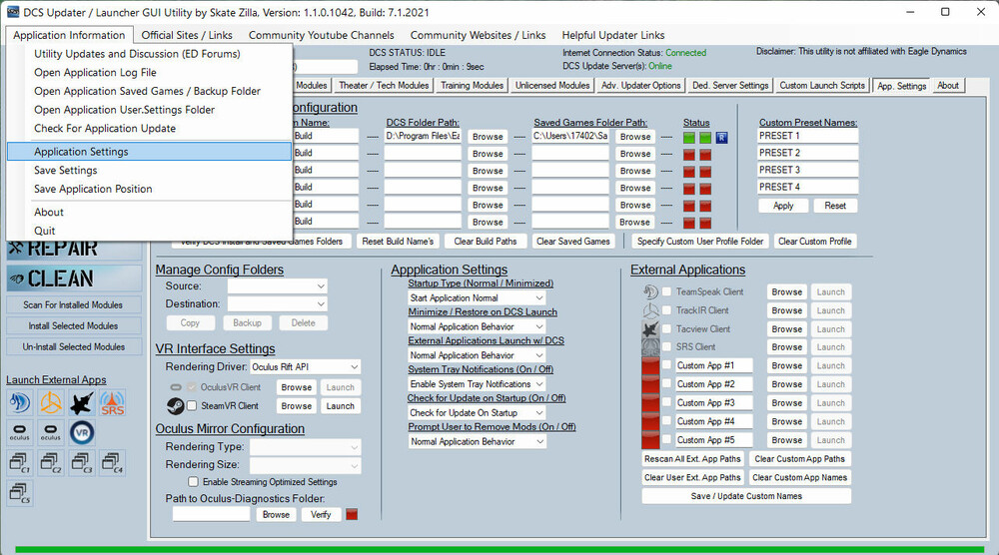This screenshot has height=555, width=999.
Task: Click the TrackIR logo in External Applications
Action: pyautogui.click(x=650, y=310)
